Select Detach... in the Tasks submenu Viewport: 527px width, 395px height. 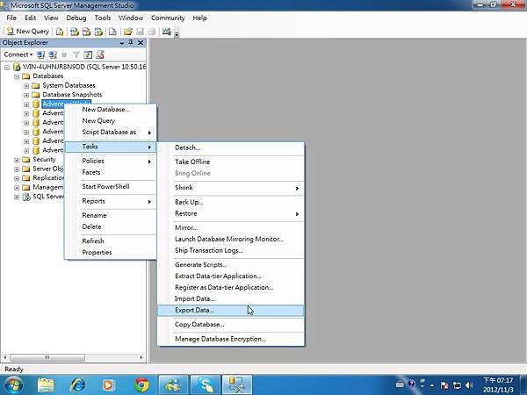pyautogui.click(x=230, y=147)
